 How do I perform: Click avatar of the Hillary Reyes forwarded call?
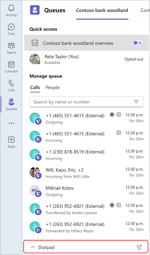coord(35,227)
